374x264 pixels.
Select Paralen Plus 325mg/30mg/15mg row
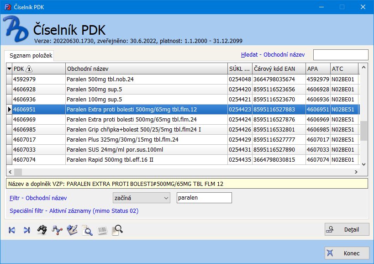(183, 139)
